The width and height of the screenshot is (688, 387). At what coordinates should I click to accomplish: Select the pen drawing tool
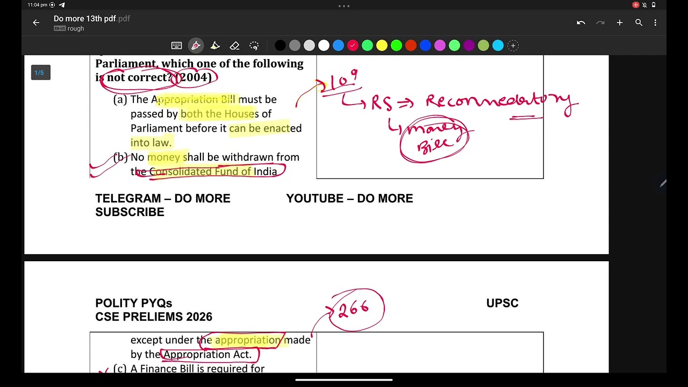click(196, 46)
